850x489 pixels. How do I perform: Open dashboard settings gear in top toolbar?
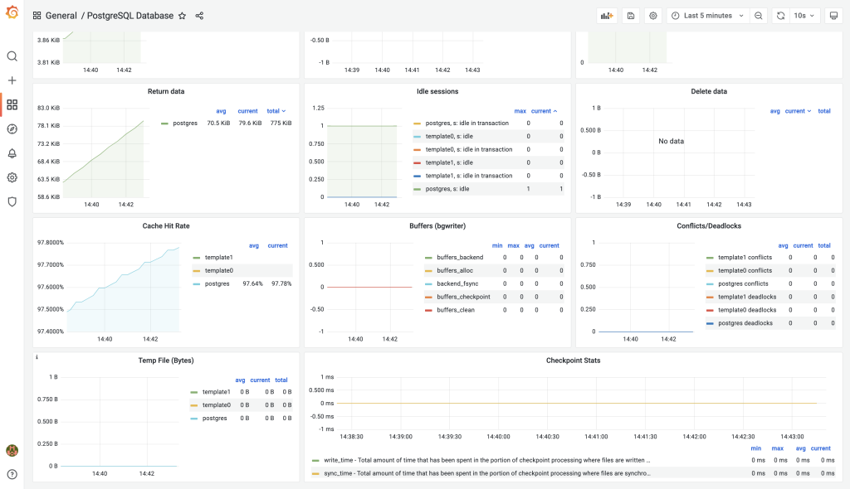[x=652, y=15]
